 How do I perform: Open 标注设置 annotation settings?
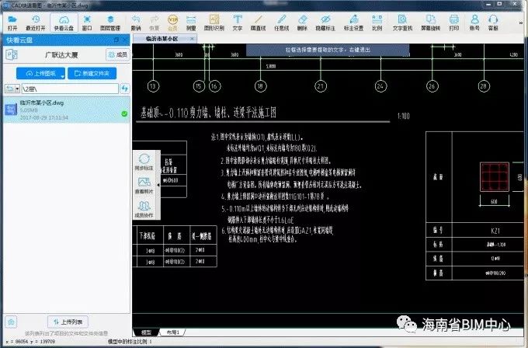tap(353, 23)
